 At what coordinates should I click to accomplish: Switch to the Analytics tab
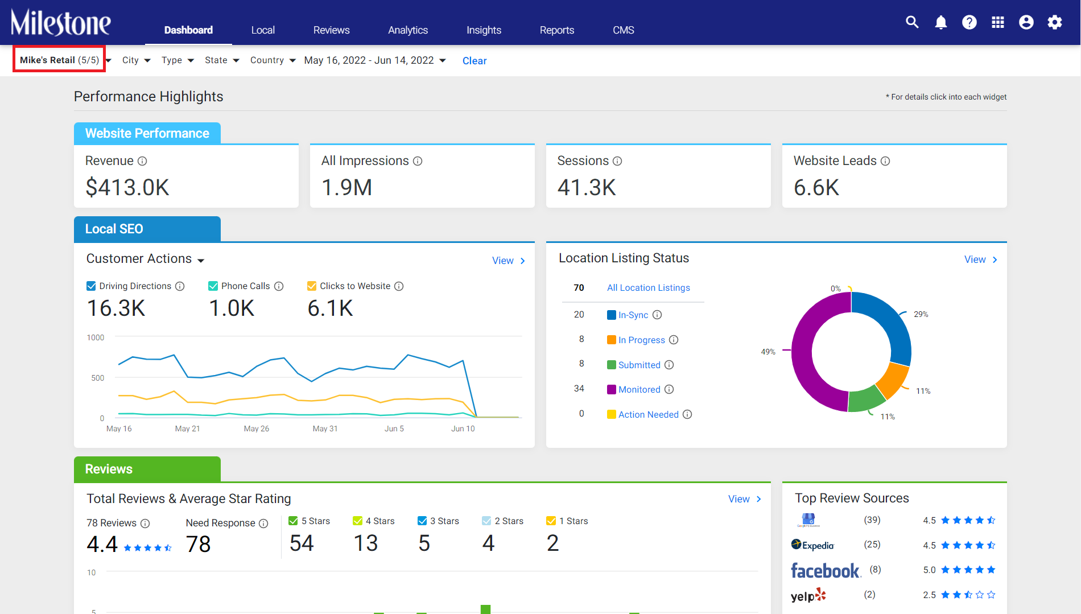pyautogui.click(x=408, y=30)
